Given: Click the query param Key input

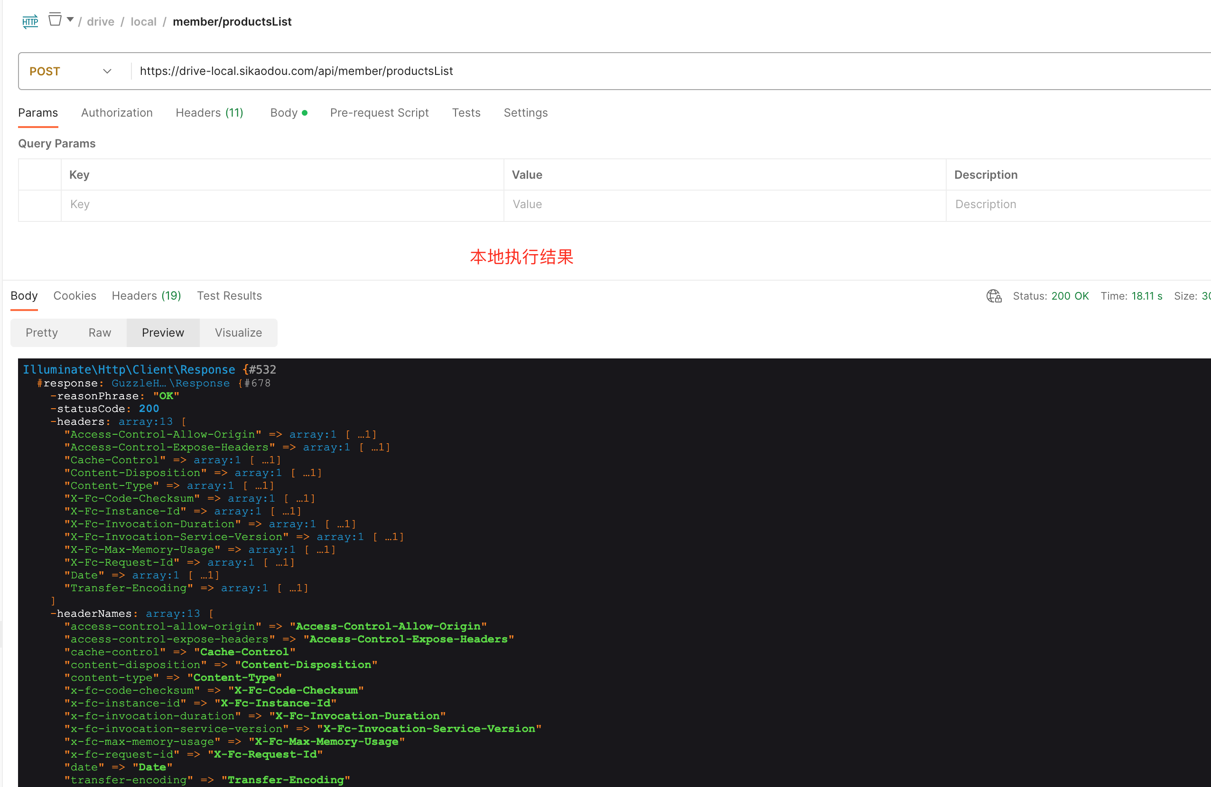Looking at the screenshot, I should (282, 204).
